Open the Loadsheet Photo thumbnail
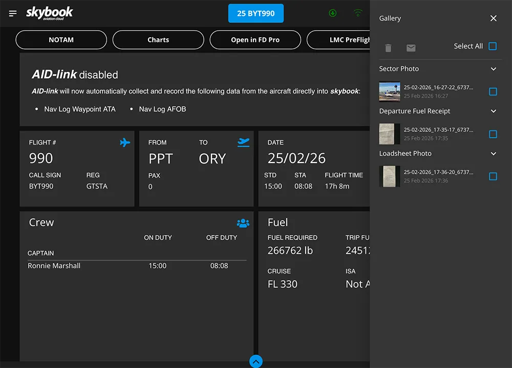This screenshot has height=368, width=512. [390, 176]
